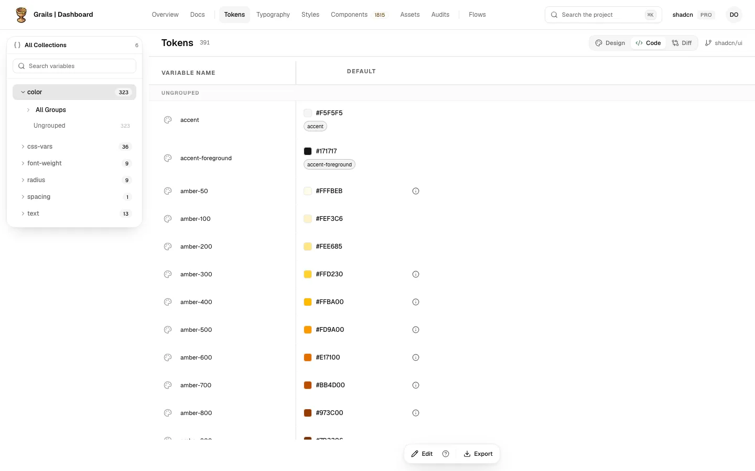Open the Typography tab
Image resolution: width=755 pixels, height=471 pixels.
point(273,15)
